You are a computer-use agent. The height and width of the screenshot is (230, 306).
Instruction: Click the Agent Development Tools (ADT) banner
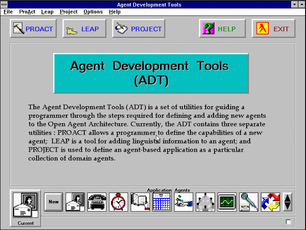151,74
